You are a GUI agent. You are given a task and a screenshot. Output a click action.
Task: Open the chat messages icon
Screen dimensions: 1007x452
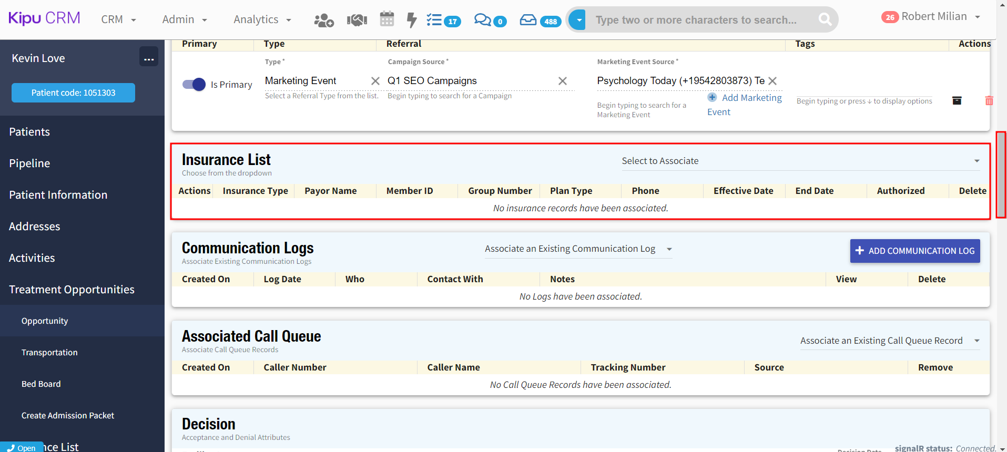pos(482,20)
